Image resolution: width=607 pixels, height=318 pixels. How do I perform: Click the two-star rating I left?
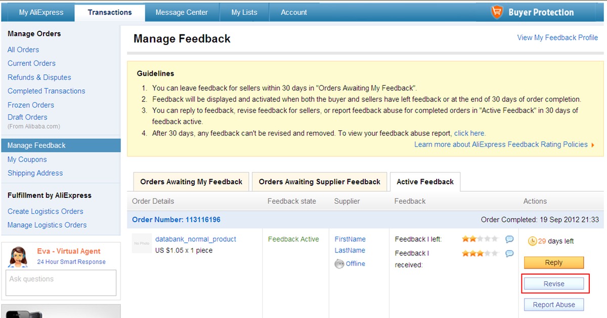[480, 239]
